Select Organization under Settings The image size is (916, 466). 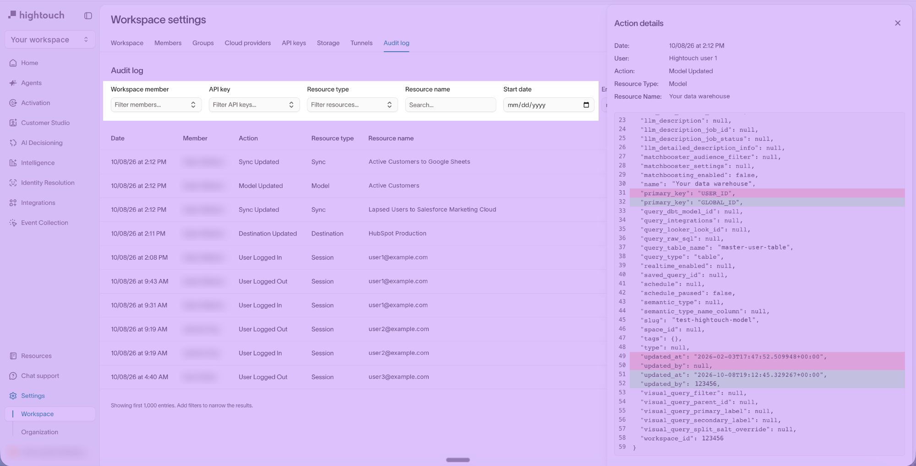[39, 432]
